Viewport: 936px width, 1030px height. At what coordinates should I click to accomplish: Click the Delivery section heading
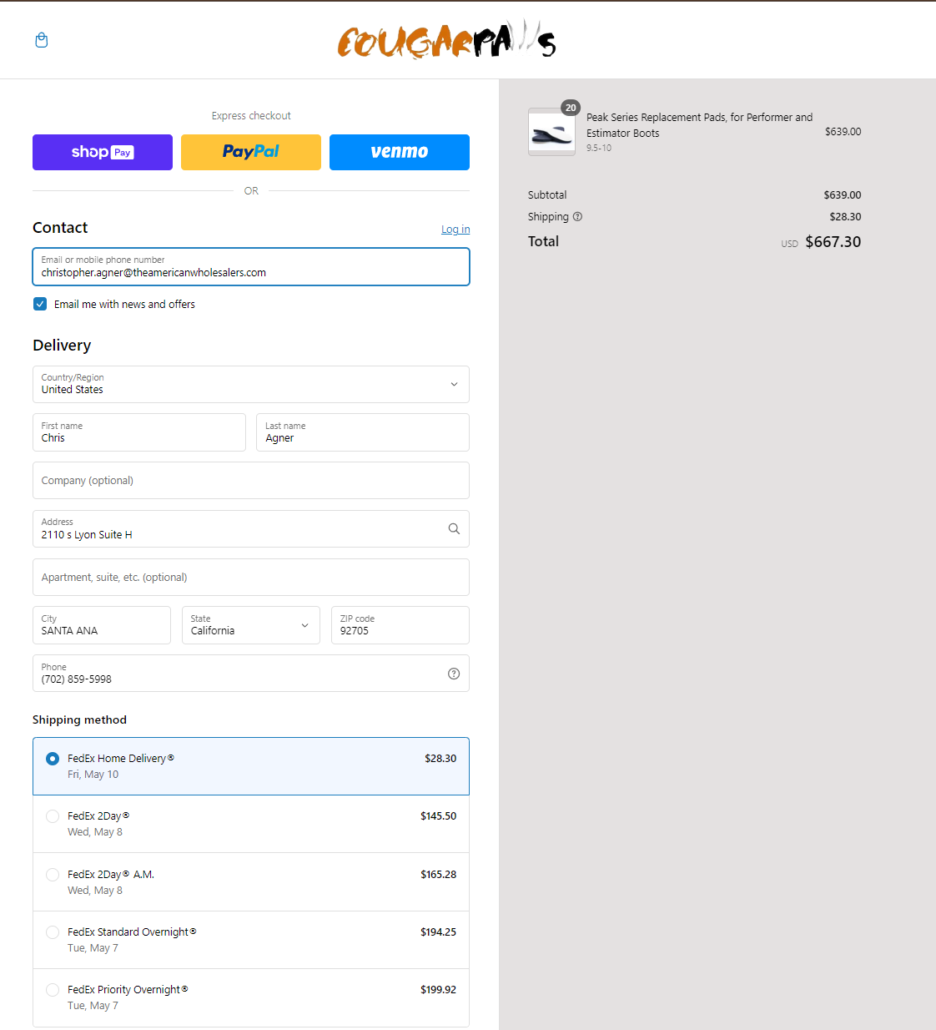(x=62, y=346)
